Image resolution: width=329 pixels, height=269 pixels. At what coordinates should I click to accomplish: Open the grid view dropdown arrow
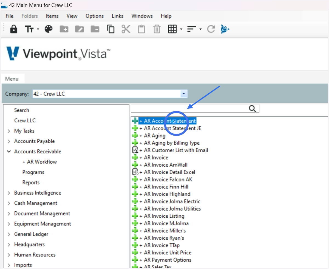coord(181,29)
